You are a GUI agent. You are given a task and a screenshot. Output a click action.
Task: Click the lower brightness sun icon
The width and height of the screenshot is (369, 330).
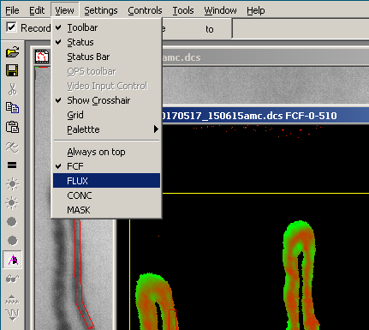(x=12, y=203)
